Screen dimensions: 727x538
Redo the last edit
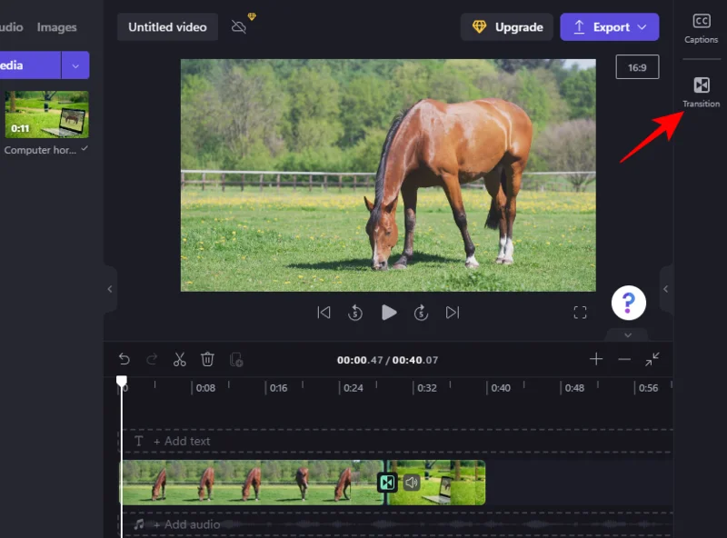(151, 359)
